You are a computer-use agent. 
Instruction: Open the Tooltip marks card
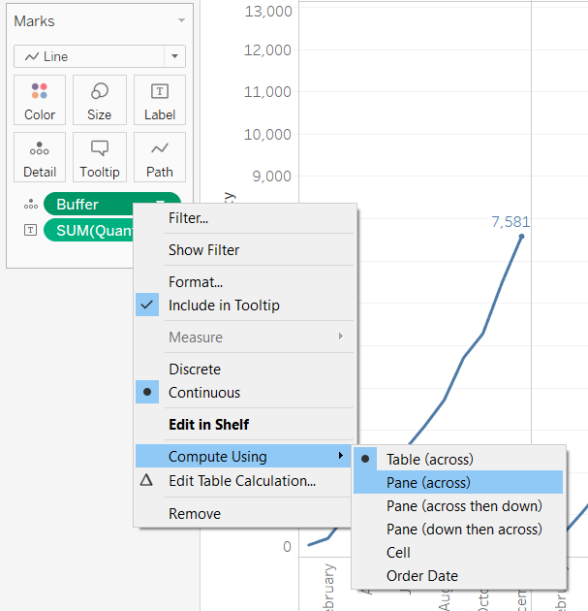click(100, 157)
